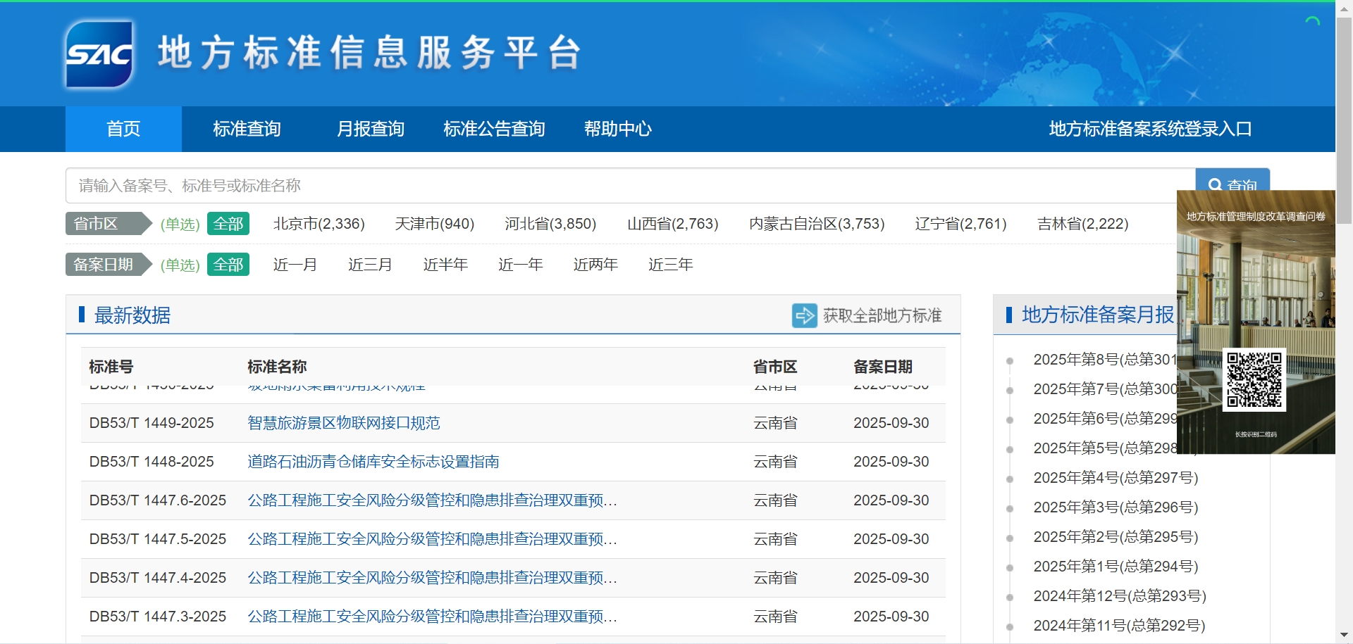The image size is (1353, 644).
Task: Click the SAC logo icon
Action: (x=99, y=54)
